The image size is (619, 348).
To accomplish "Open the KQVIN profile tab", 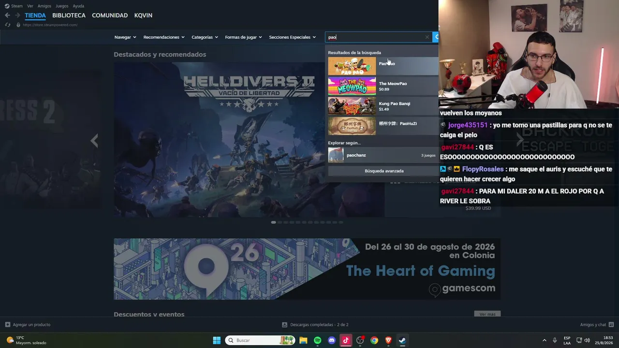I will [143, 15].
